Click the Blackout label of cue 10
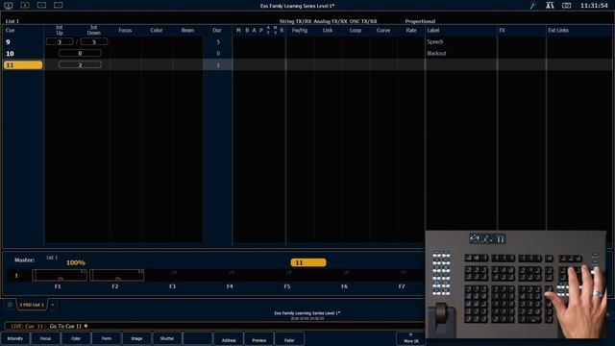Viewport: 615px width, 346px height. coord(436,54)
